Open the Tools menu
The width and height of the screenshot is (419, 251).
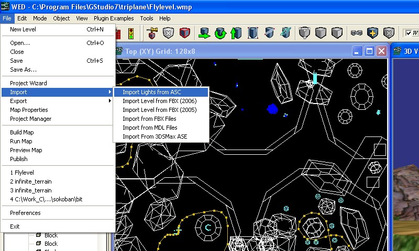click(147, 18)
